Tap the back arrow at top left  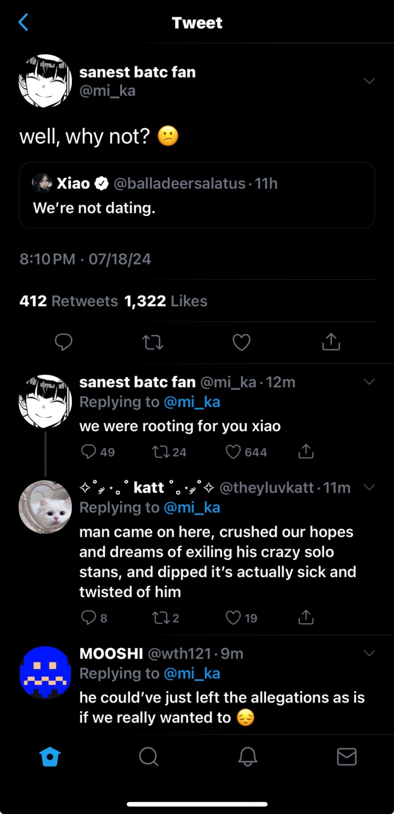coord(24,22)
